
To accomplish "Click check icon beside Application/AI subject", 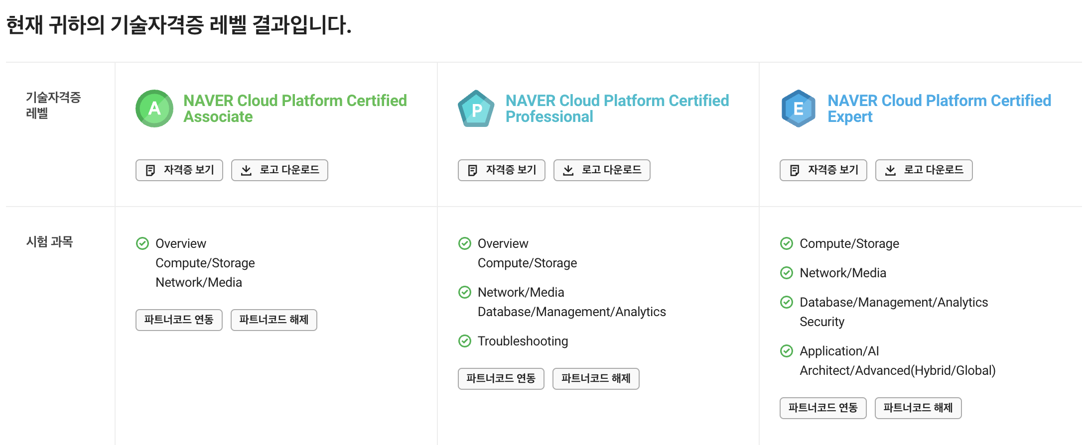I will click(x=787, y=351).
